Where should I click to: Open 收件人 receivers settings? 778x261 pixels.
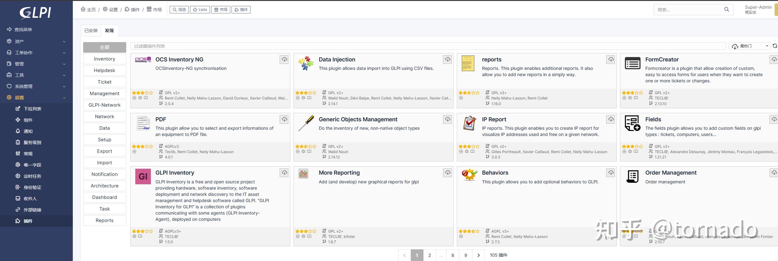30,199
